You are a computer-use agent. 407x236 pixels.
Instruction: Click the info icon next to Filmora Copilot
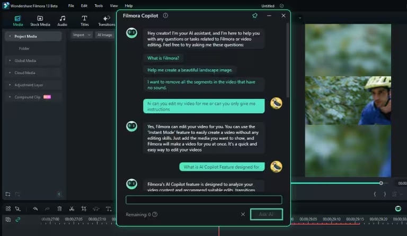click(165, 15)
